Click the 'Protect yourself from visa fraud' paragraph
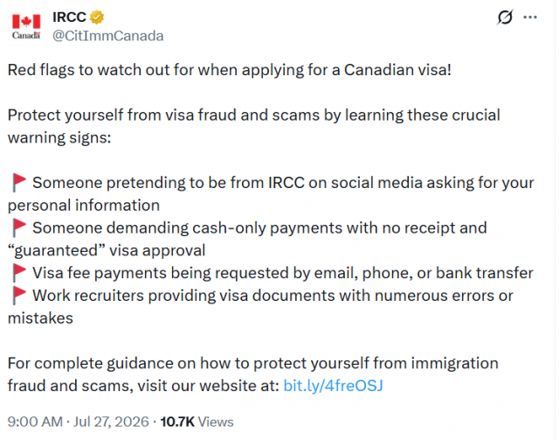Screen dimensions: 559x440 click(254, 126)
